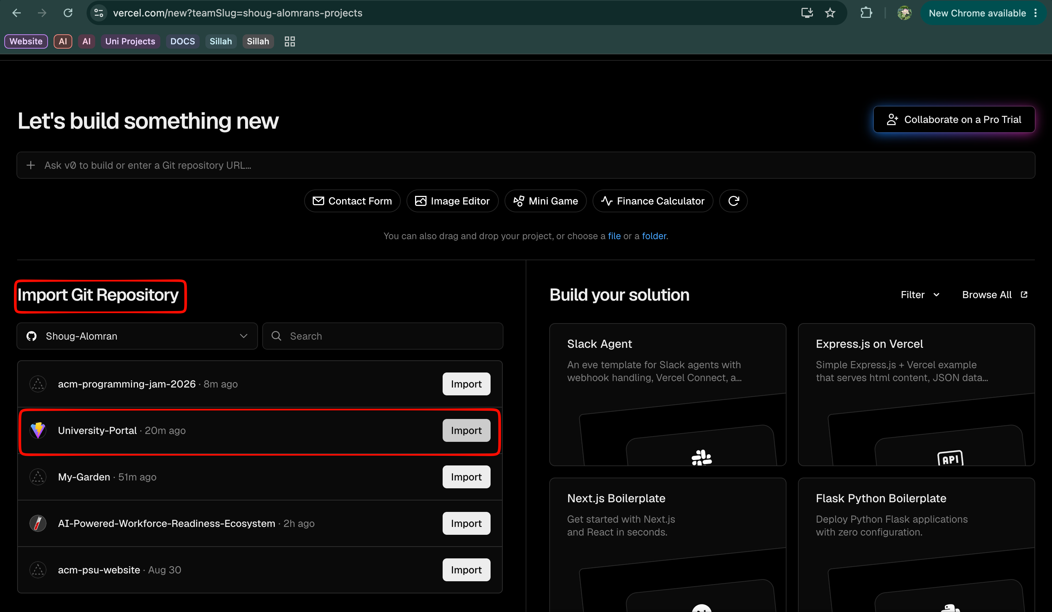Viewport: 1052px width, 612px height.
Task: Open the Chrome extensions puzzle icon
Action: [x=866, y=13]
